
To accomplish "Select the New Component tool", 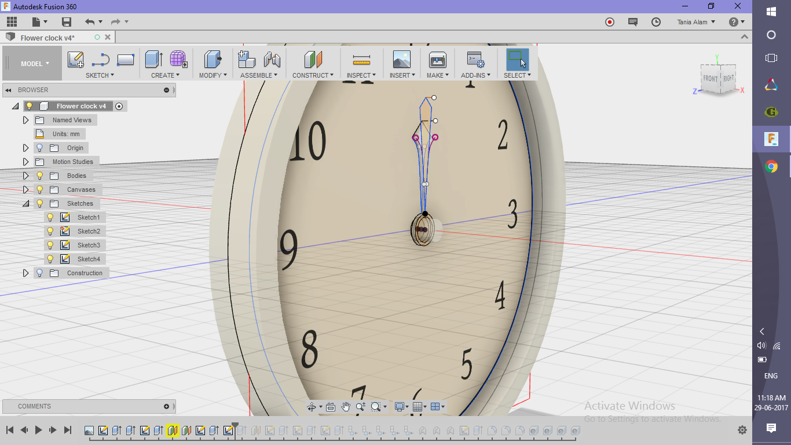I will pos(247,59).
